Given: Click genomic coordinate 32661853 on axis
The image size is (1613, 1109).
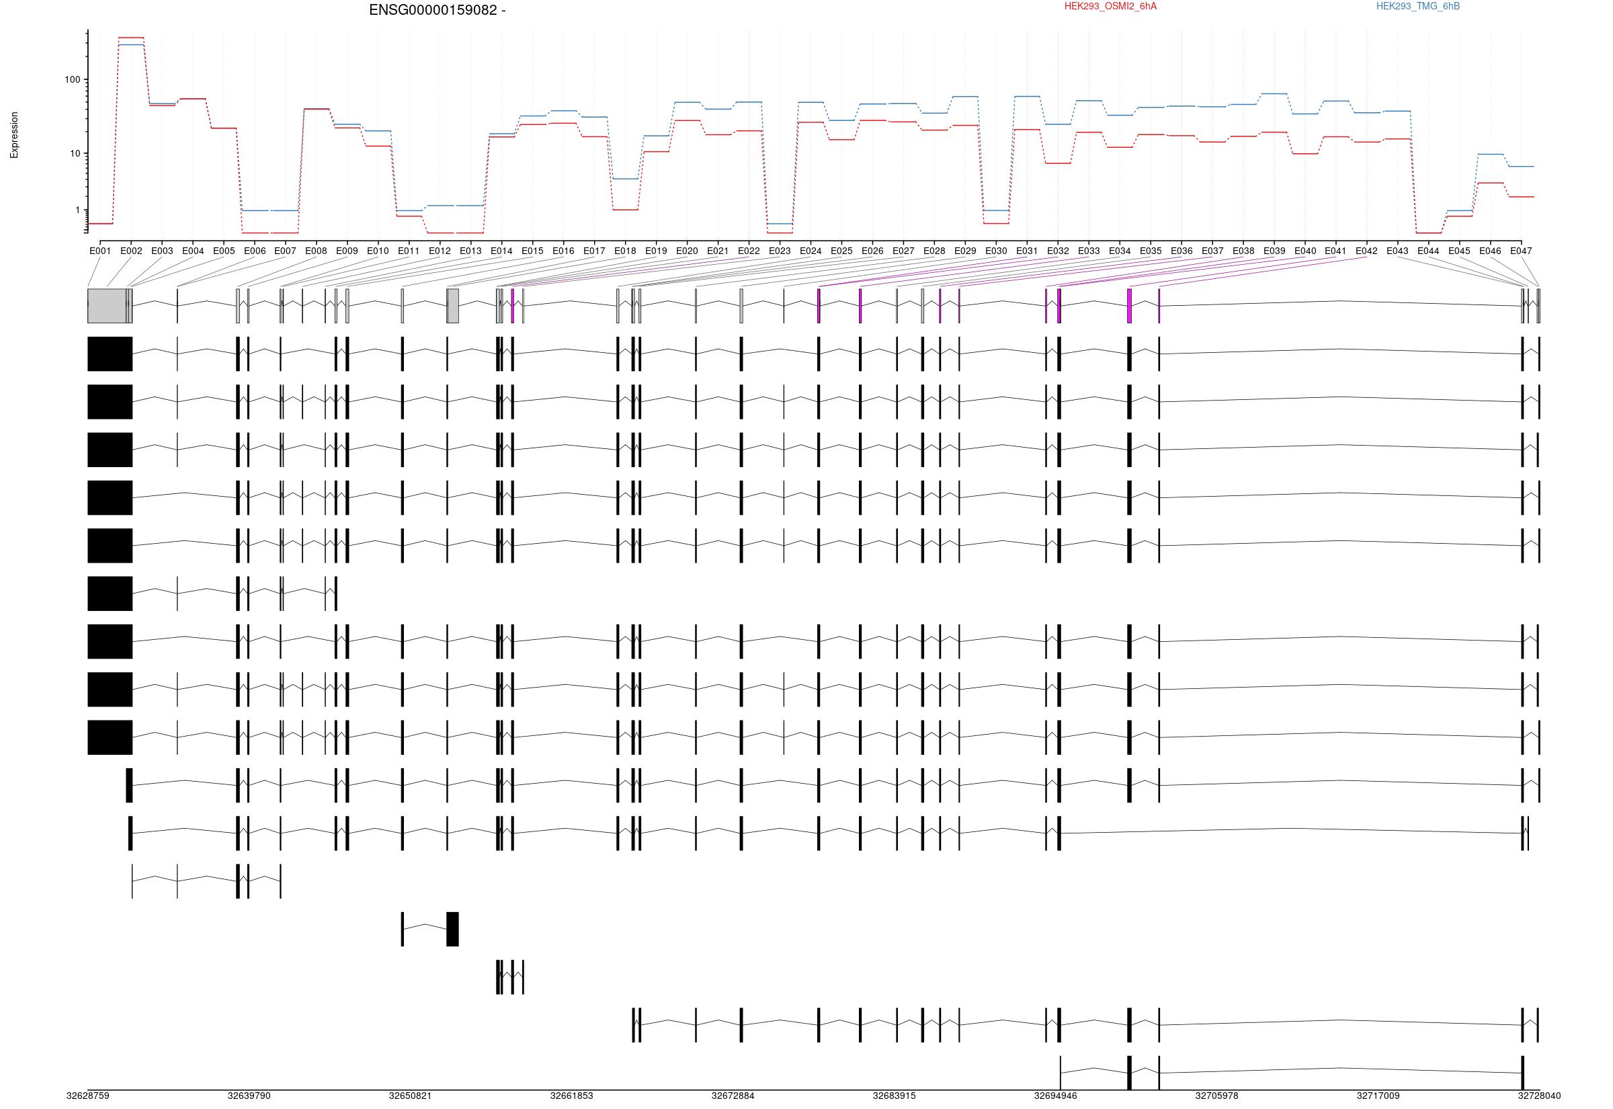Looking at the screenshot, I should [x=572, y=1096].
